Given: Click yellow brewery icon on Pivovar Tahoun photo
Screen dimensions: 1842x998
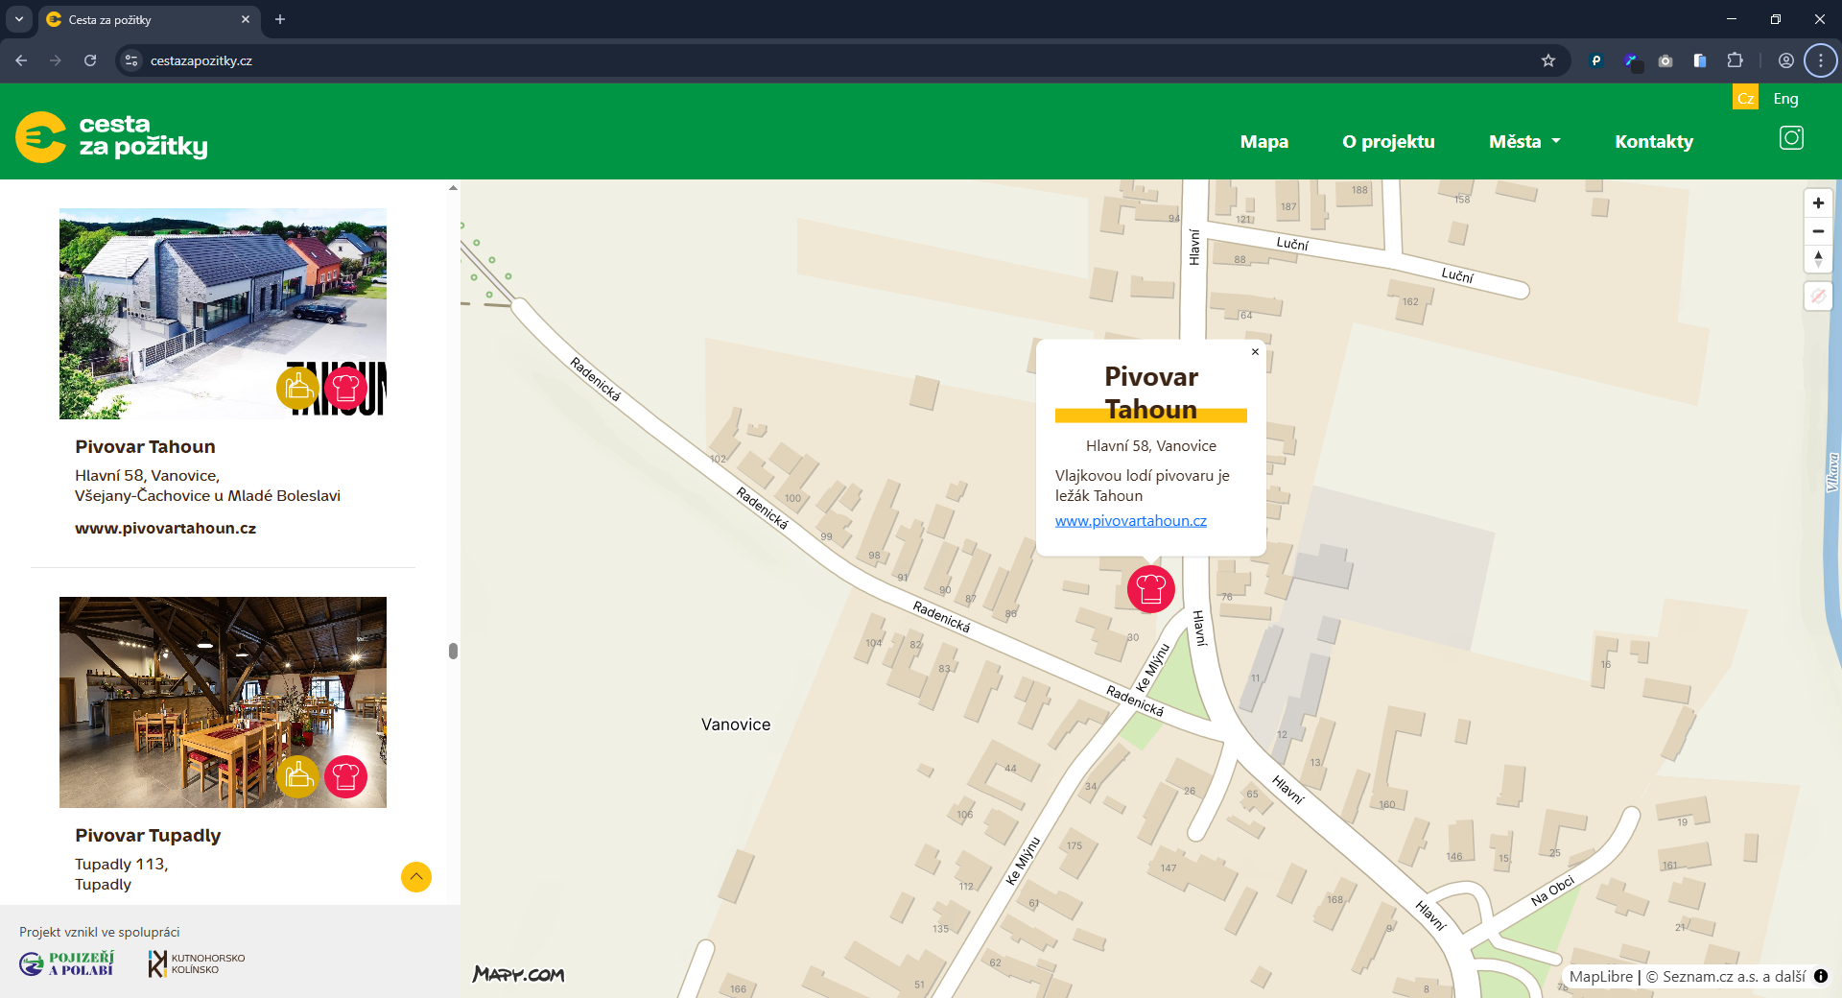Looking at the screenshot, I should [x=297, y=388].
